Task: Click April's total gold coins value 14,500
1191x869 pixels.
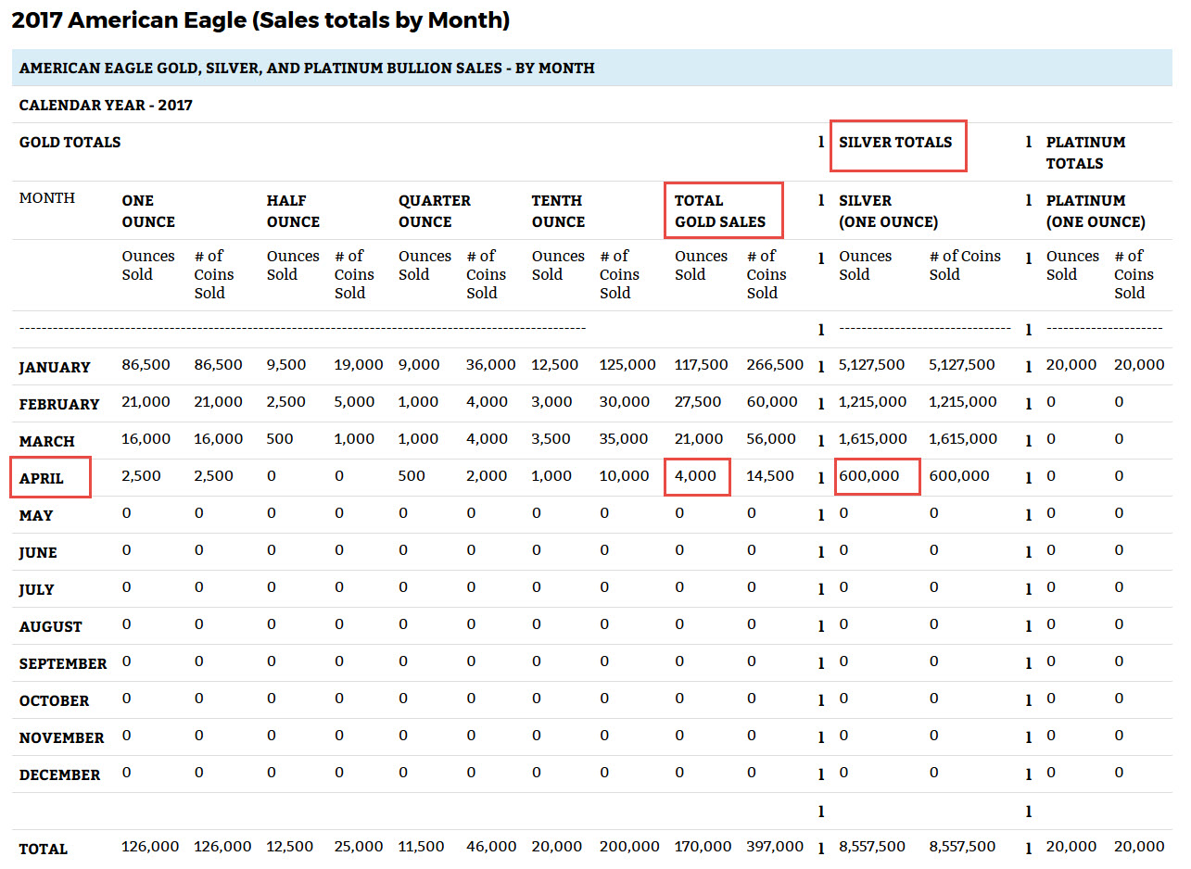Action: (x=771, y=476)
